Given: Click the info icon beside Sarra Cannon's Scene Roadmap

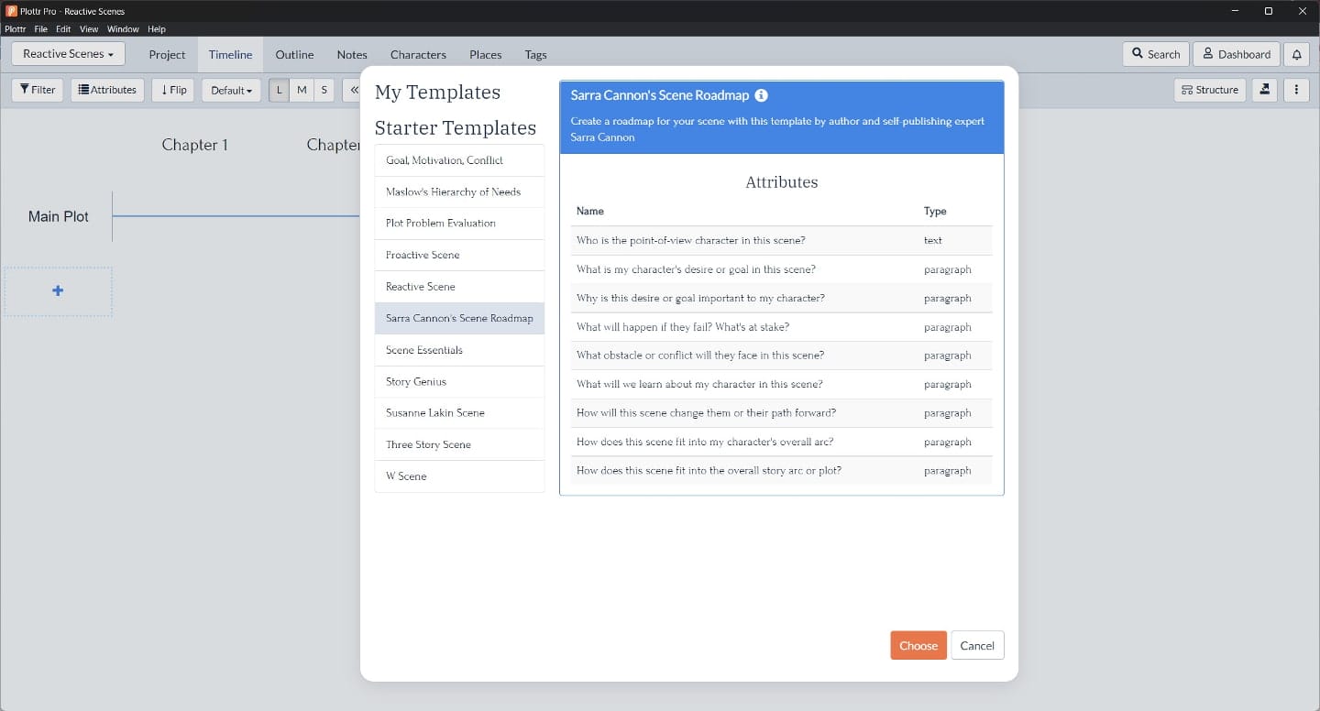Looking at the screenshot, I should (761, 95).
